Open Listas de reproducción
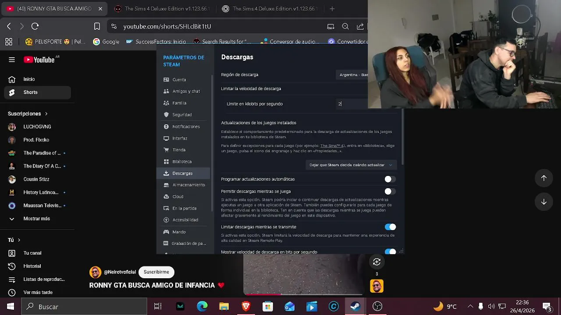 point(38,280)
